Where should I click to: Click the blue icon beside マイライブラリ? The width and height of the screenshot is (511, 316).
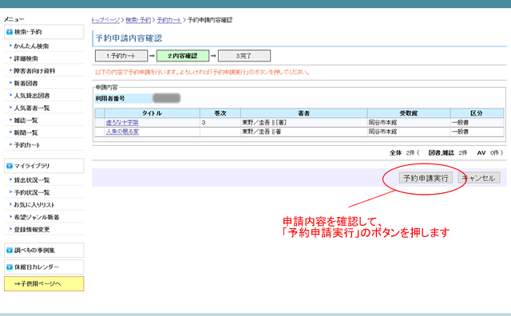pyautogui.click(x=10, y=166)
